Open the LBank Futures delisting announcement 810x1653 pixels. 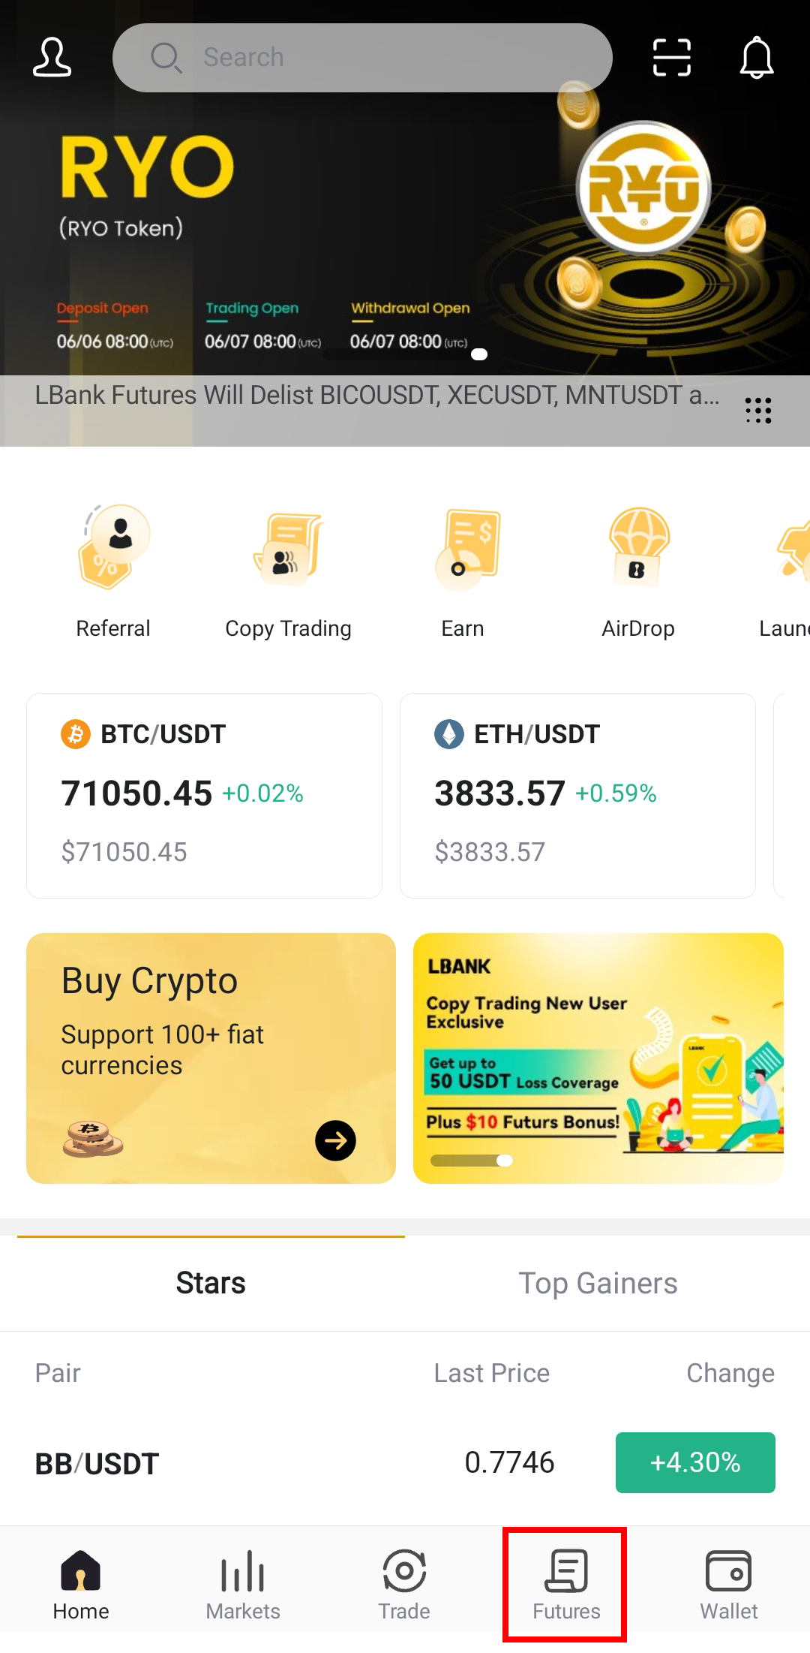point(377,396)
